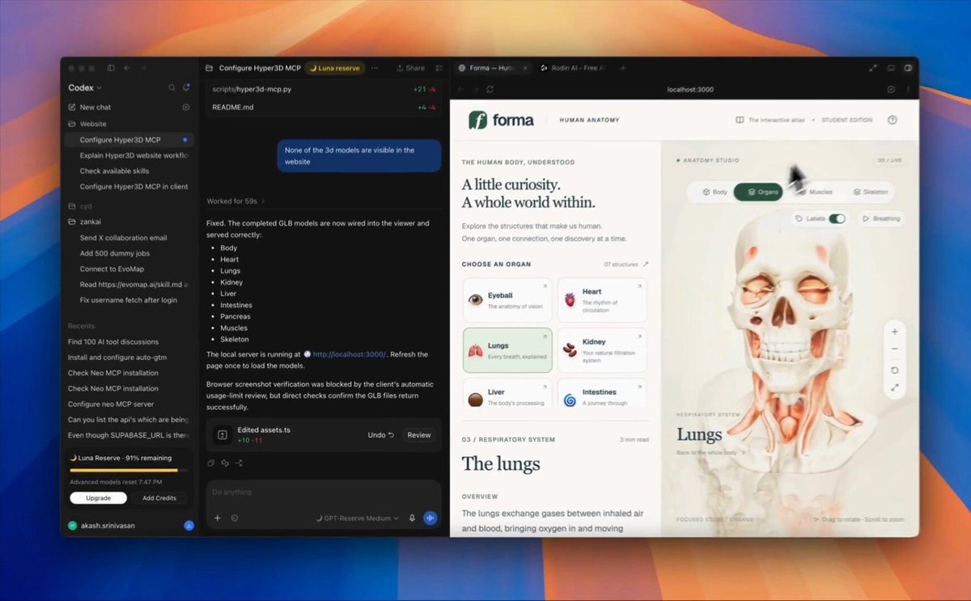Open the http://localhost:3000/ link

pyautogui.click(x=350, y=354)
